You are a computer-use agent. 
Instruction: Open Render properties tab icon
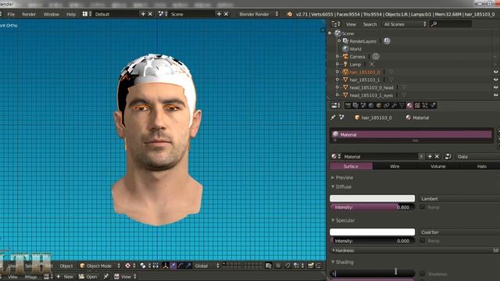(x=348, y=105)
